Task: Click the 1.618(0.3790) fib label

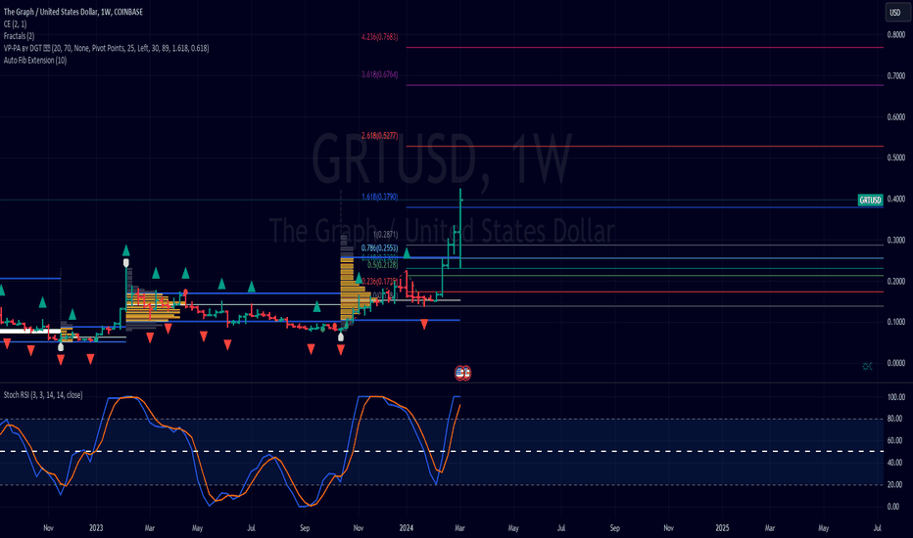Action: click(x=380, y=198)
